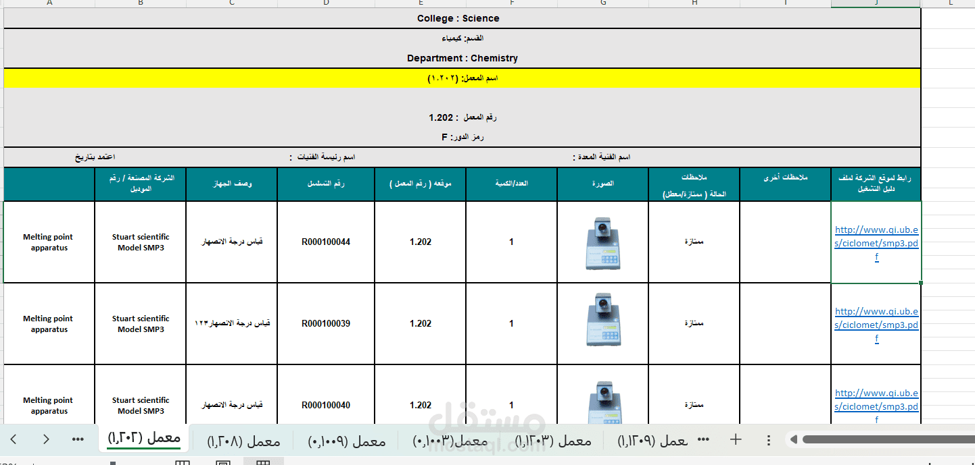
Task: Select header 'العدد/الكمية'
Action: pyautogui.click(x=512, y=184)
